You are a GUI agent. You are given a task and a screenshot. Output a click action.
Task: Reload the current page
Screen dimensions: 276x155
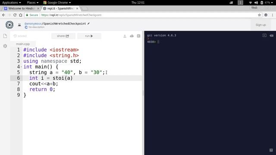(x=15, y=15)
